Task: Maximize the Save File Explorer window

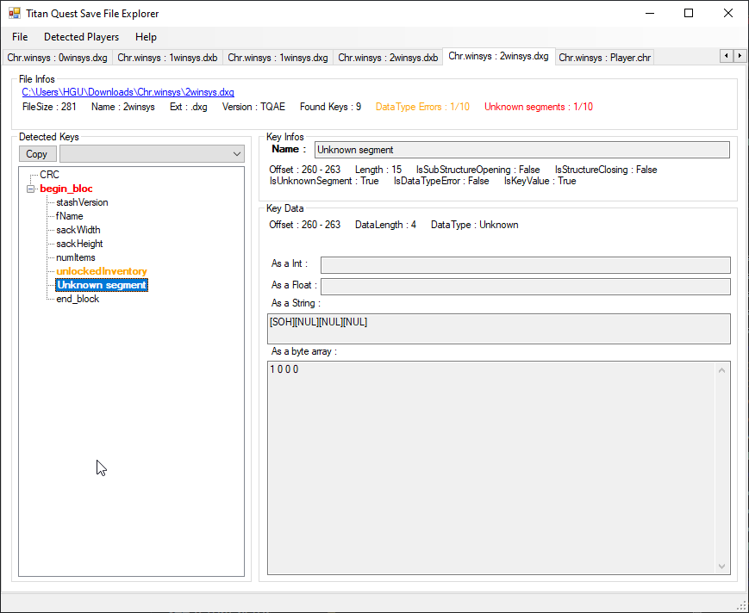Action: (689, 14)
